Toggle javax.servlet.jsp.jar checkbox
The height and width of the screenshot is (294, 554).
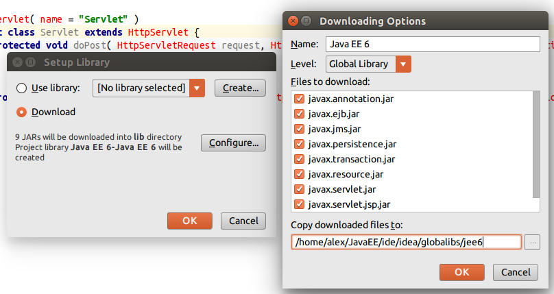[x=299, y=204]
